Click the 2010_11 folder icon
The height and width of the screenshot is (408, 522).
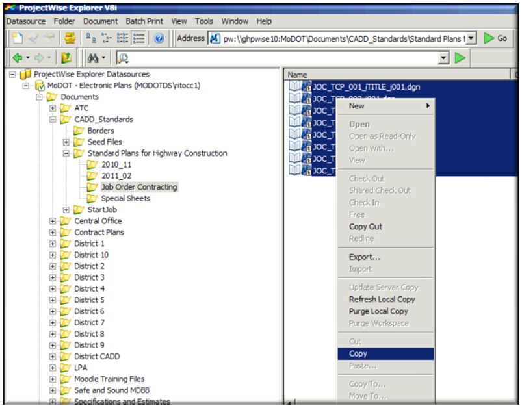click(92, 164)
